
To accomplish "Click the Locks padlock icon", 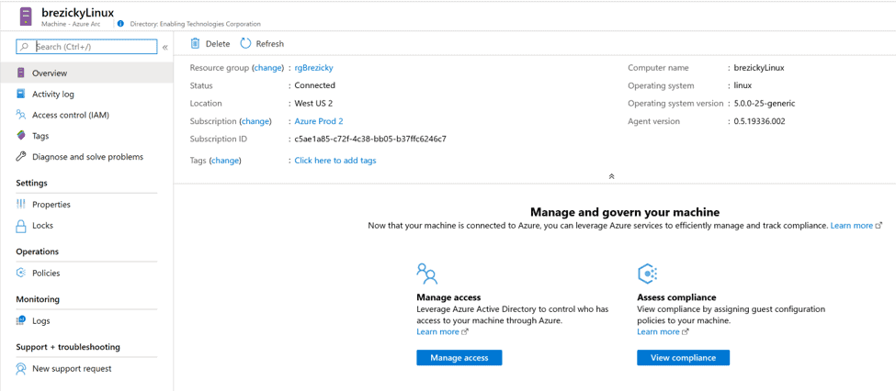I will 21,226.
